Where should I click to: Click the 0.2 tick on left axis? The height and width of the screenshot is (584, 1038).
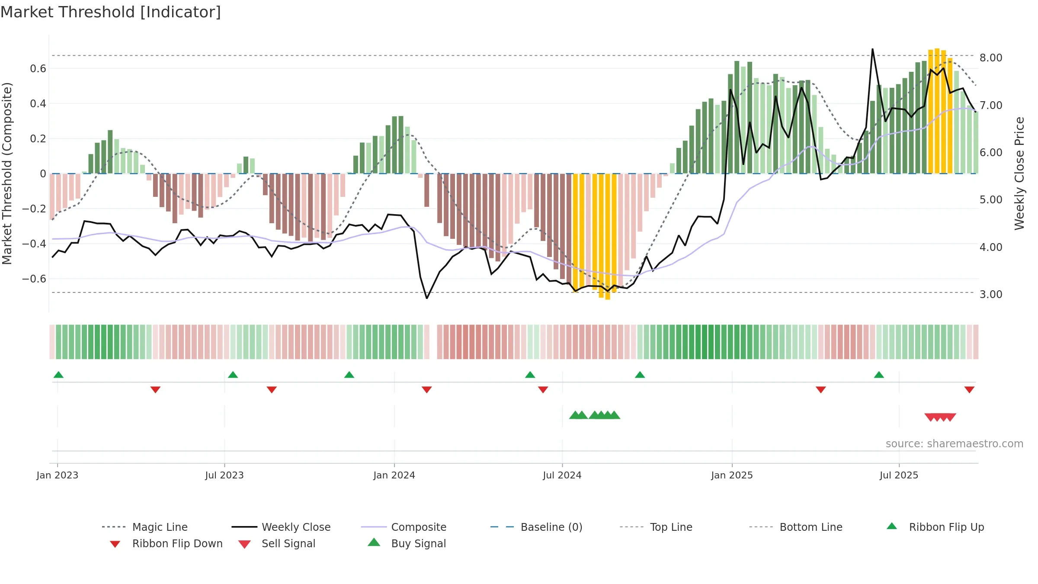(x=38, y=139)
